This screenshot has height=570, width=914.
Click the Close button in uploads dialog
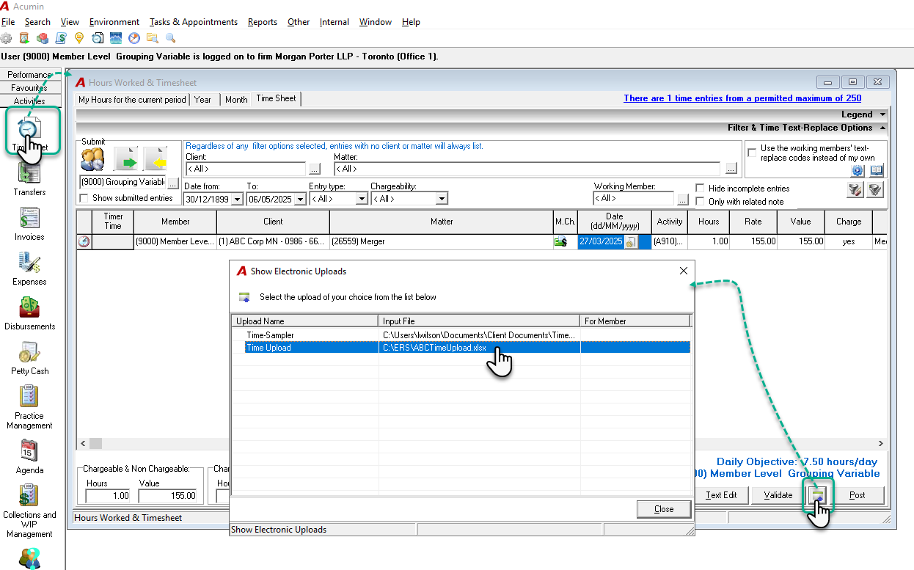tap(664, 509)
